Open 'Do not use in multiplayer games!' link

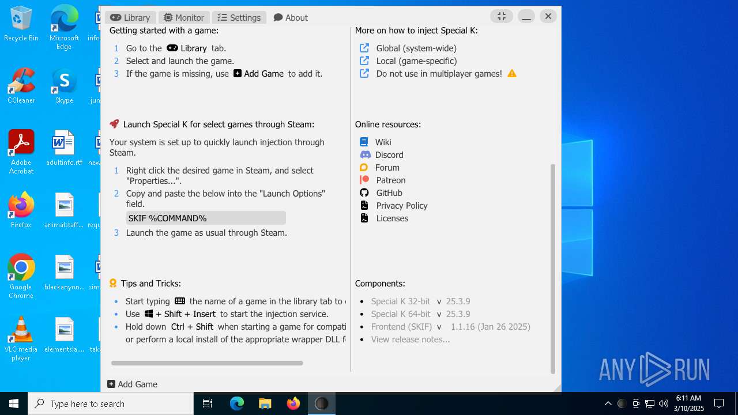pos(439,74)
